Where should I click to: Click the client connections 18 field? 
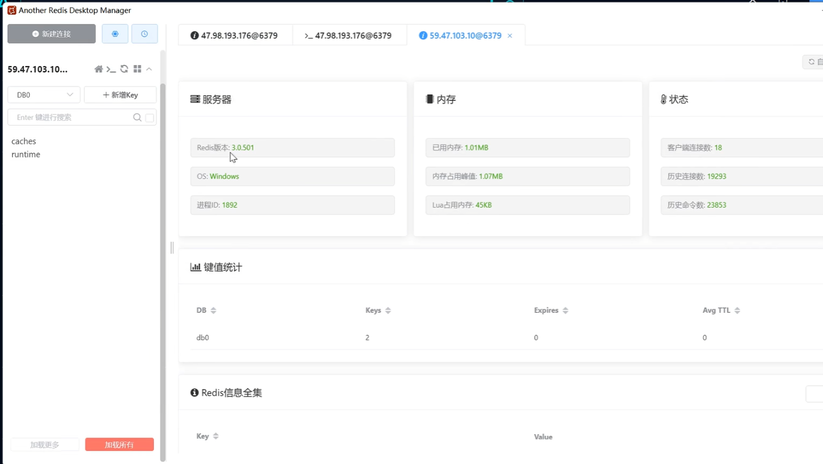[742, 148]
